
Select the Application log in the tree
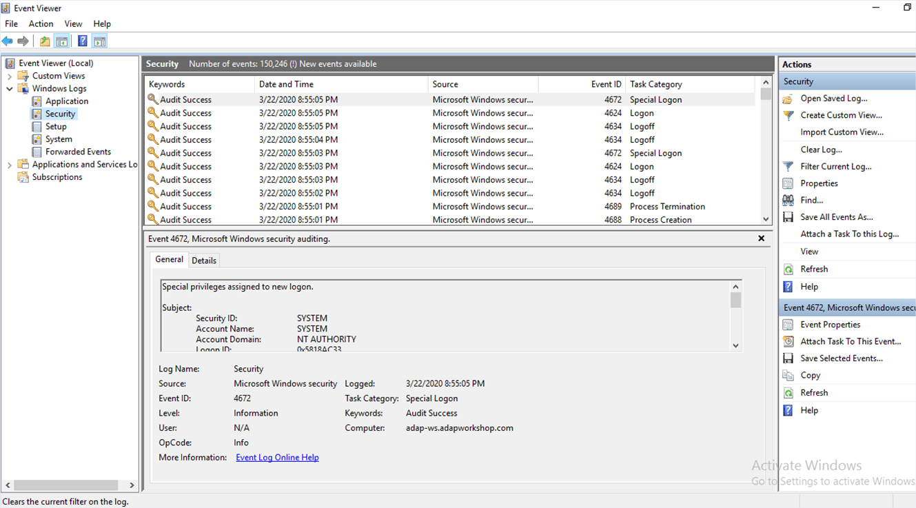coord(67,101)
